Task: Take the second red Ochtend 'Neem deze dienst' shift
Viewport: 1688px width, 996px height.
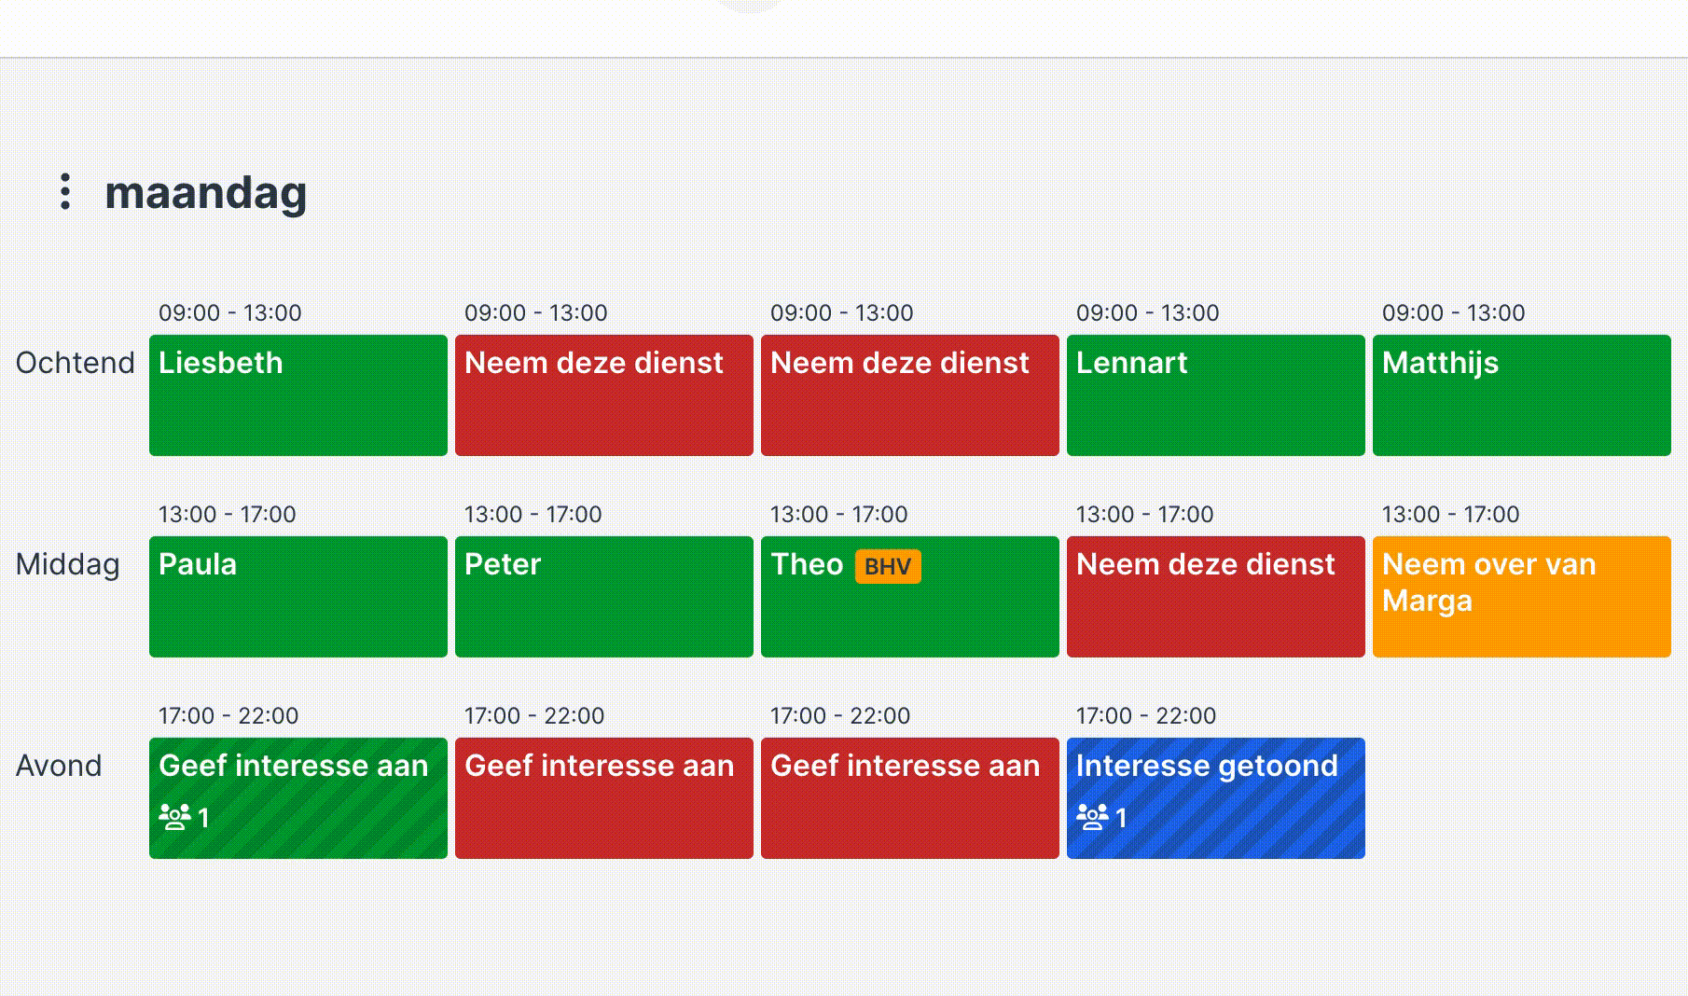Action: tap(909, 395)
